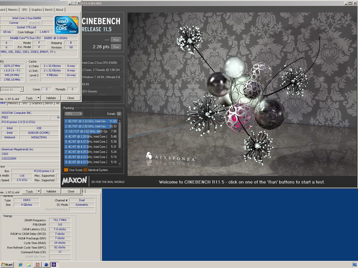Switch to the blue sphere Cinebench taskbar button
The image size is (358, 268).
46,265
